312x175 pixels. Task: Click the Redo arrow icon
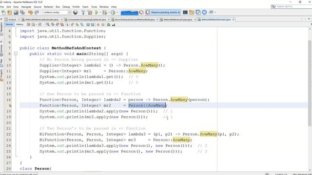point(37,13)
